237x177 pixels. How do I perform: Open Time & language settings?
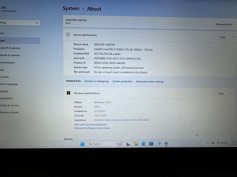(x=20, y=84)
